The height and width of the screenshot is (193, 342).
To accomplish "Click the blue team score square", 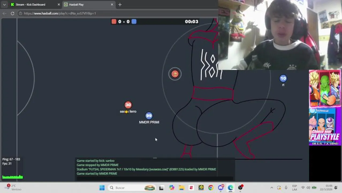I will pos(134,21).
